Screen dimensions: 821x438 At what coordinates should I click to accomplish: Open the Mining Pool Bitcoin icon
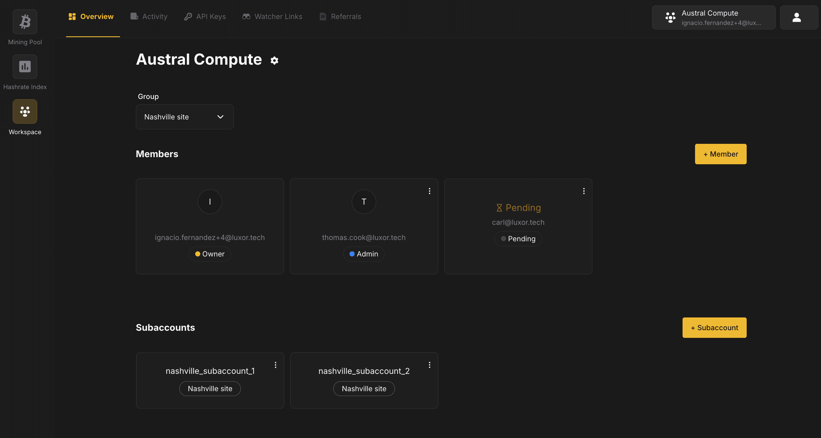(x=25, y=22)
